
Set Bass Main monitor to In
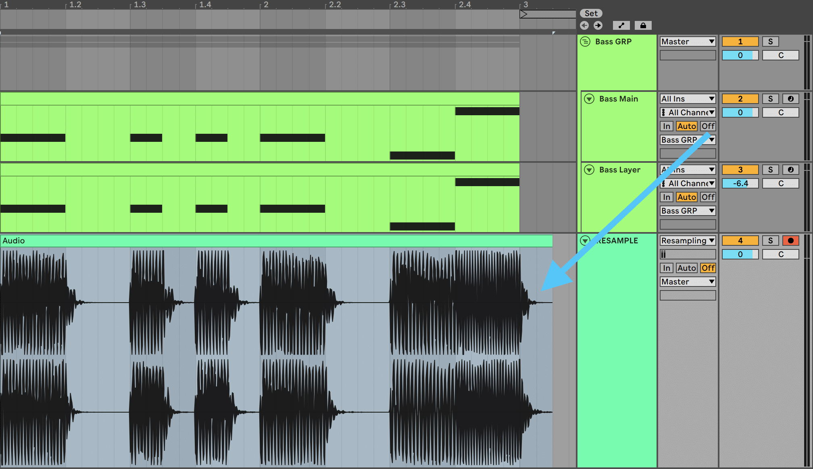667,126
